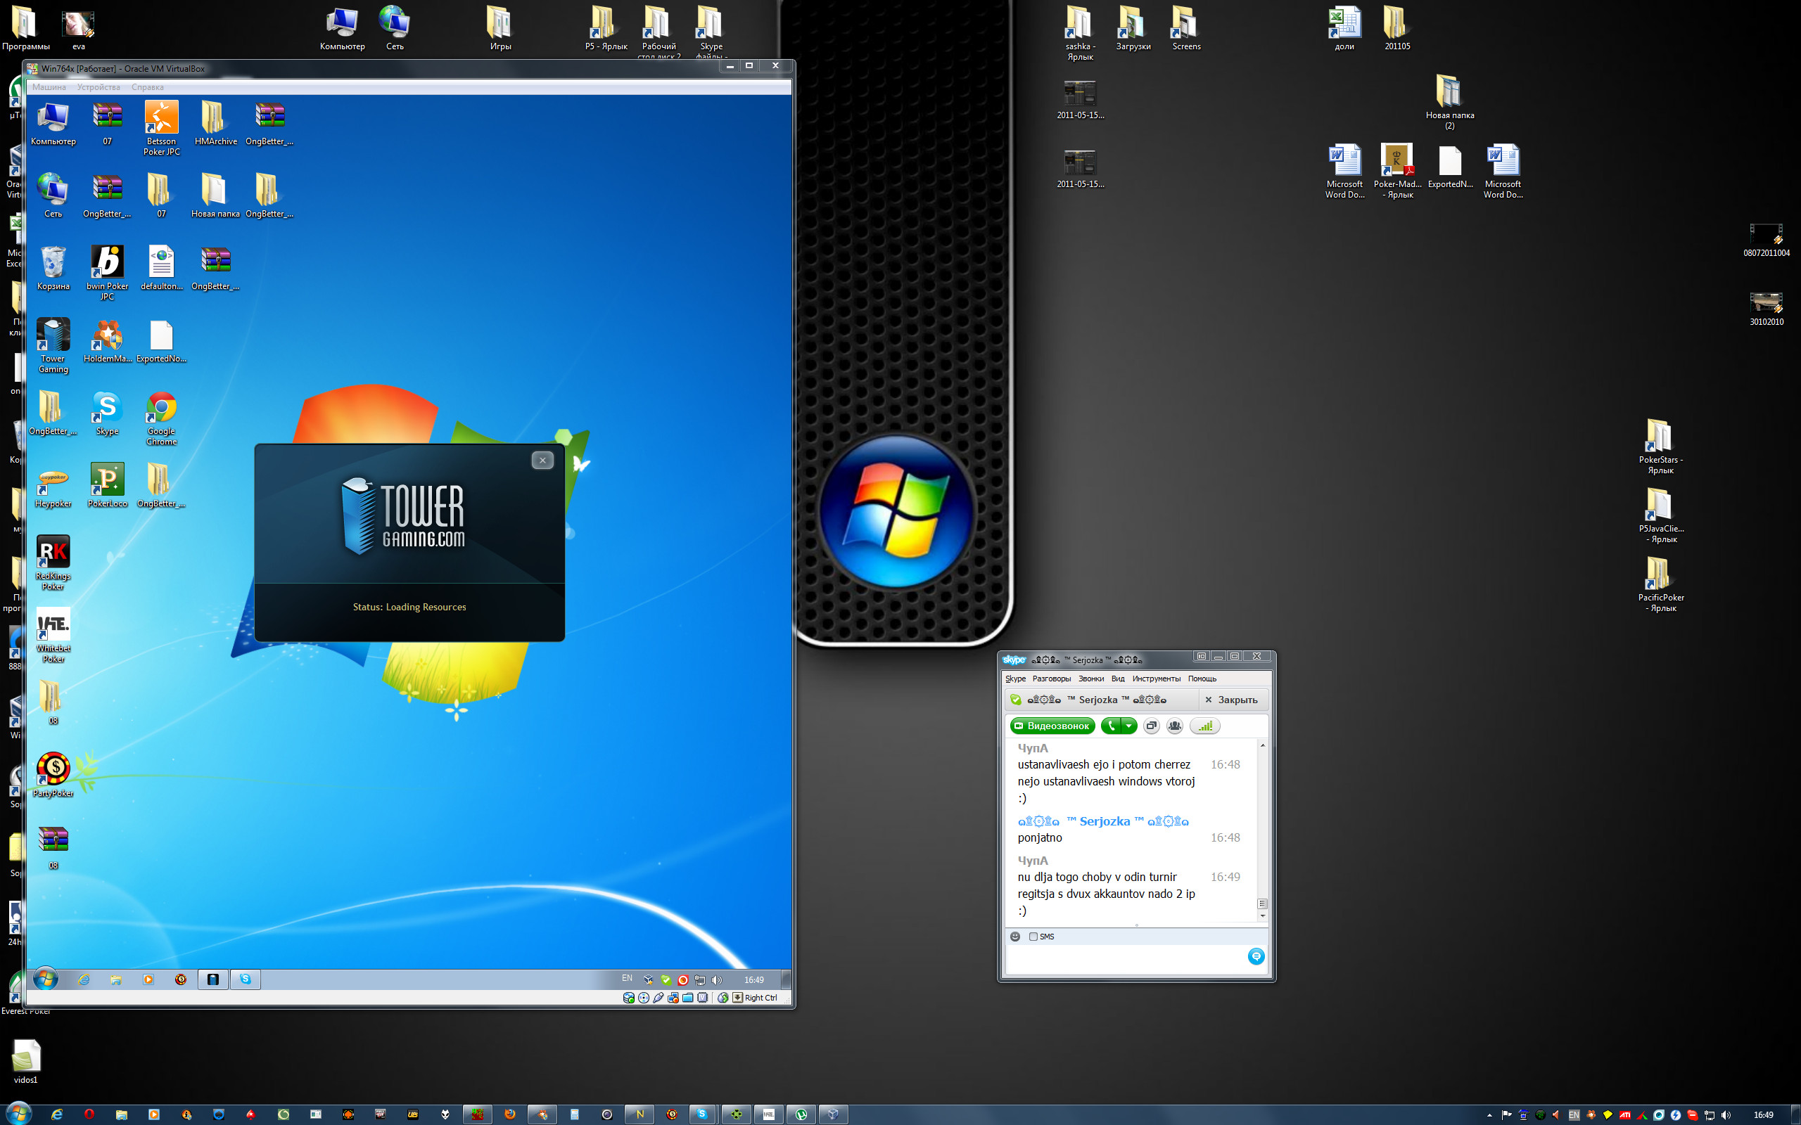
Task: Open the Инструменты menu in Skype
Action: click(x=1157, y=679)
